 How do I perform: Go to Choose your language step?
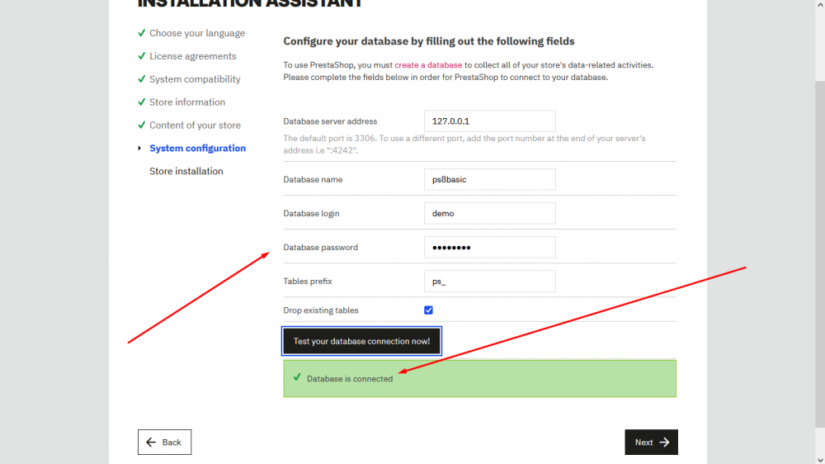197,33
